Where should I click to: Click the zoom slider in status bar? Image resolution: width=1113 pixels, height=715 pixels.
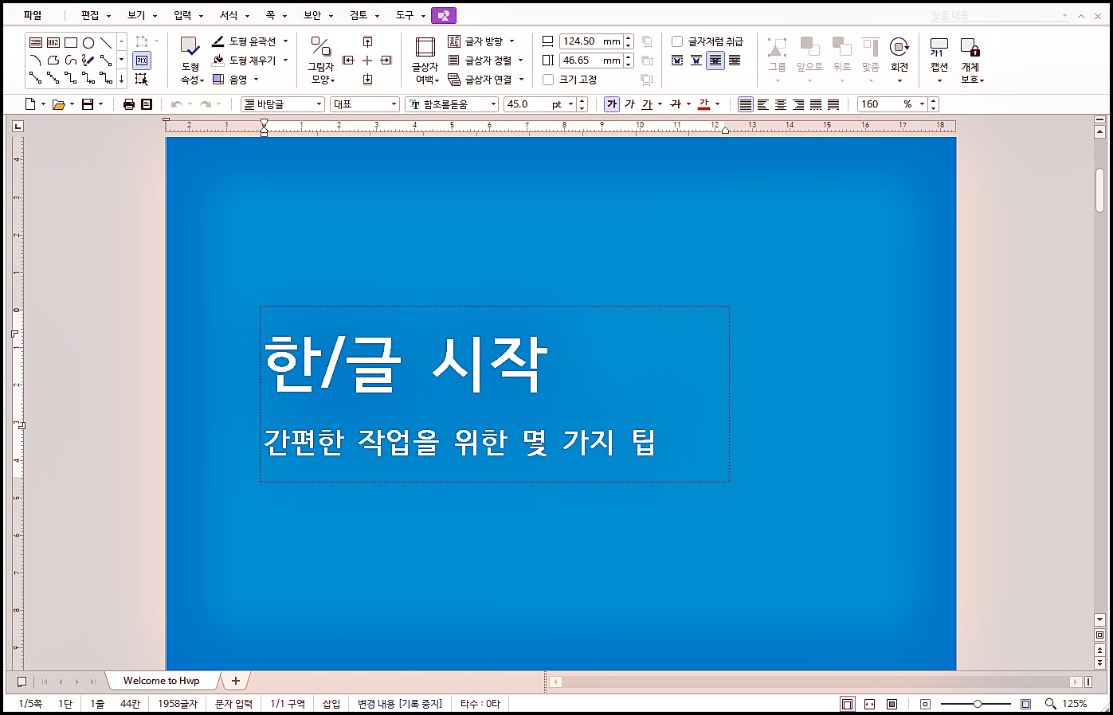(977, 704)
